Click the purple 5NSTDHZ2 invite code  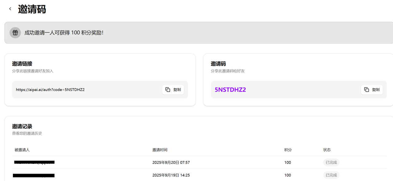click(x=230, y=90)
